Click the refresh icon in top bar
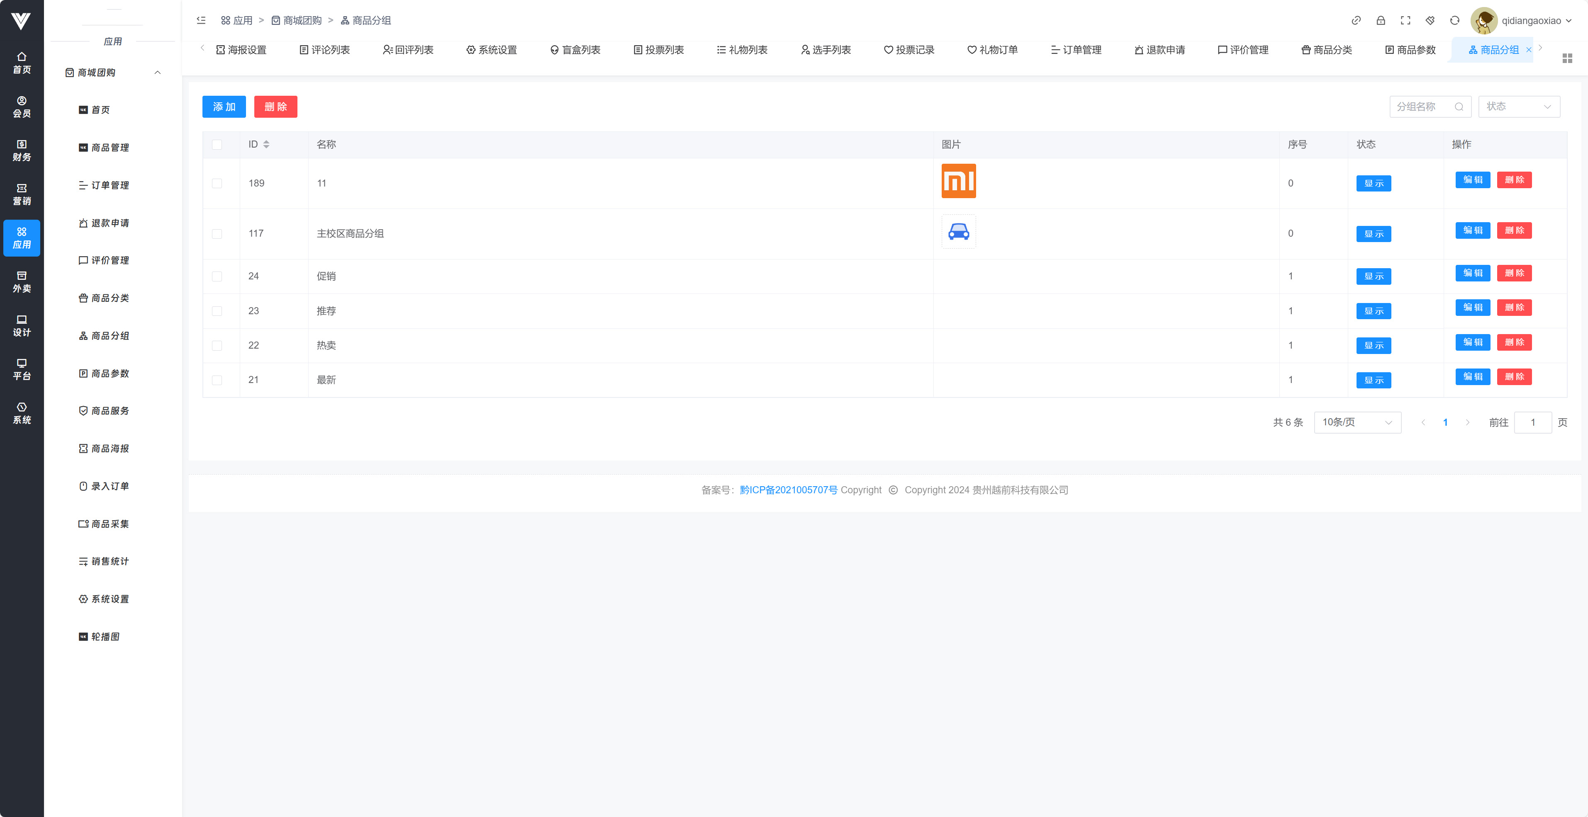 click(x=1454, y=20)
